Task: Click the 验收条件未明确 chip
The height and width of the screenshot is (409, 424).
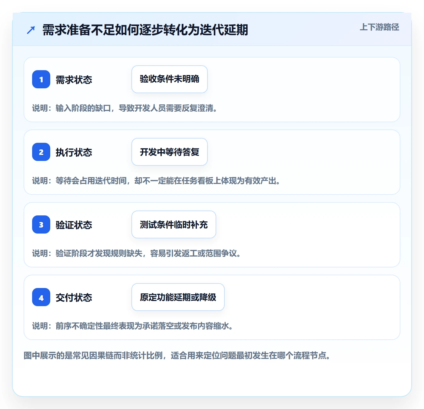Action: point(170,79)
